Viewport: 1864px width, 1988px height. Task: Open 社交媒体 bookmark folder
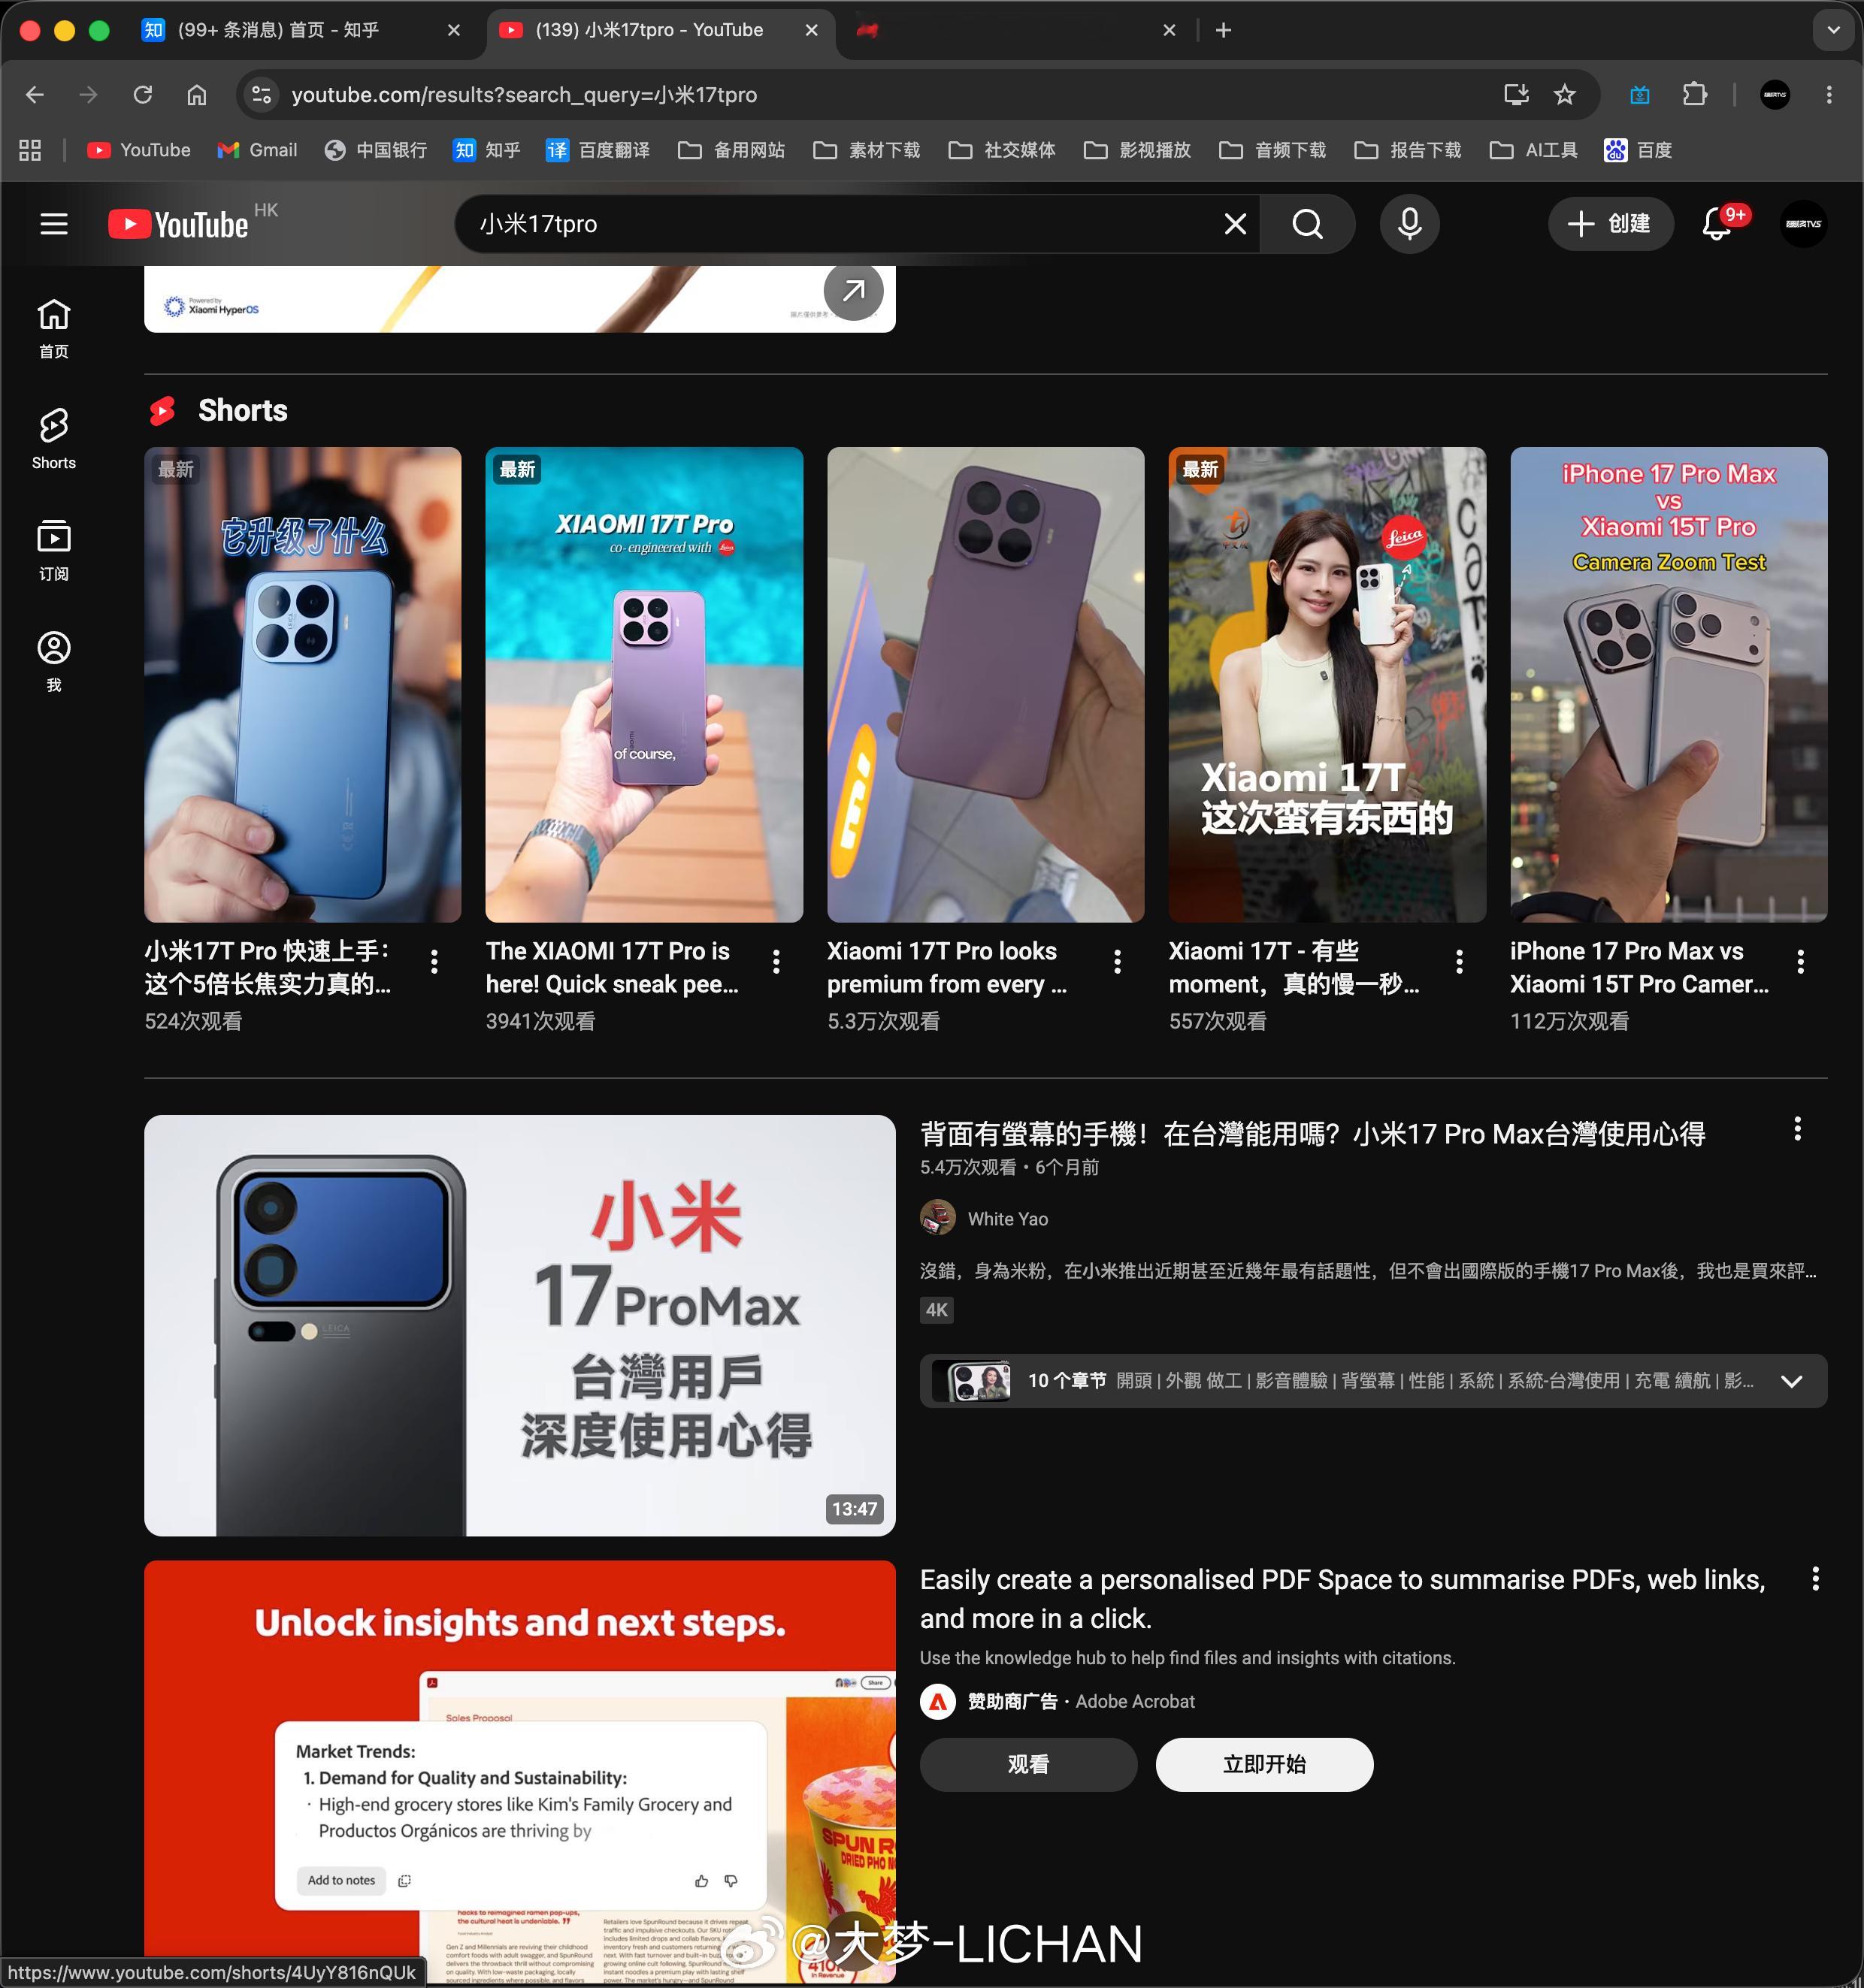pos(1002,150)
